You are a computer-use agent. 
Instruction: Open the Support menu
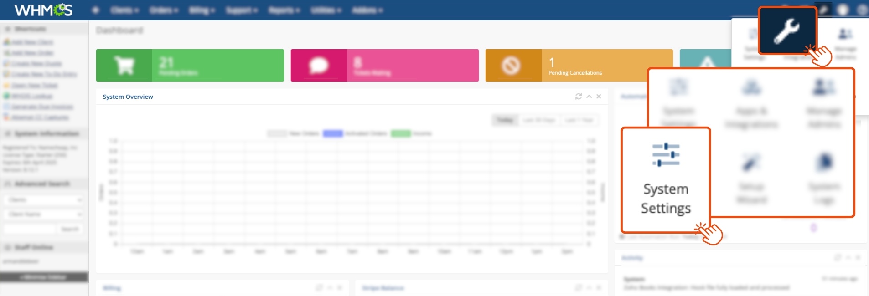[242, 10]
